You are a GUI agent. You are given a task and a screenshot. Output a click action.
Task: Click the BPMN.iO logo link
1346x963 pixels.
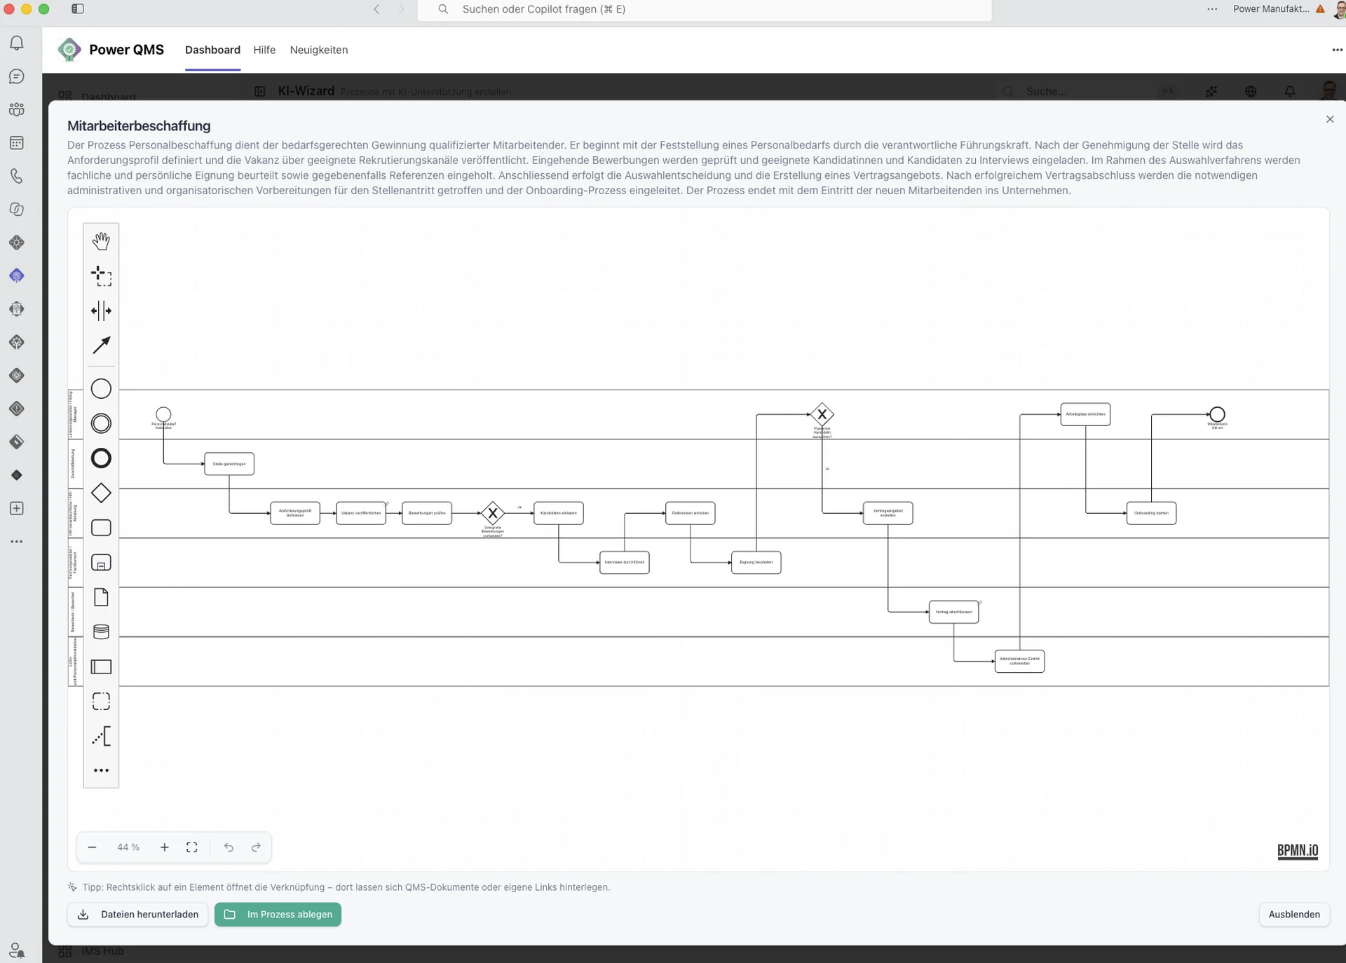[1298, 851]
